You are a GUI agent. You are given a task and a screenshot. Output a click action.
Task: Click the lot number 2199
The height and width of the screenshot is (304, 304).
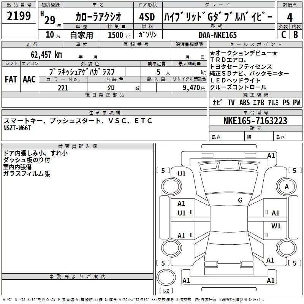pos(19,16)
